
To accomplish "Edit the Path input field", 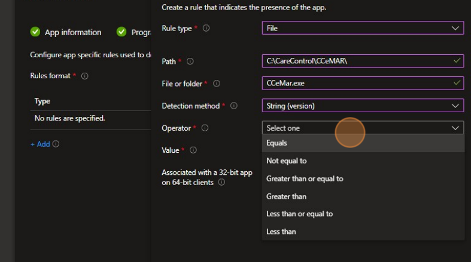I will 357,61.
